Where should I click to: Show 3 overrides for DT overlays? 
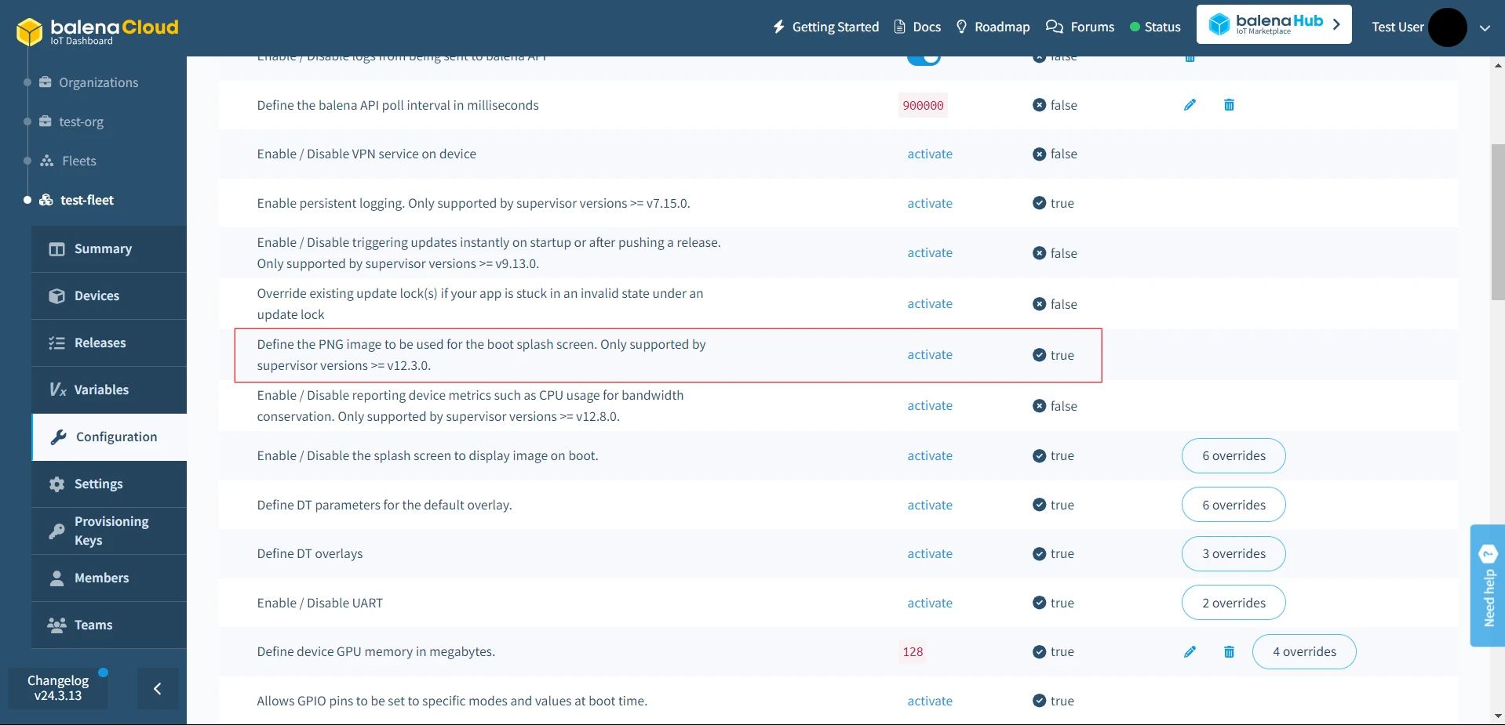[1233, 554]
